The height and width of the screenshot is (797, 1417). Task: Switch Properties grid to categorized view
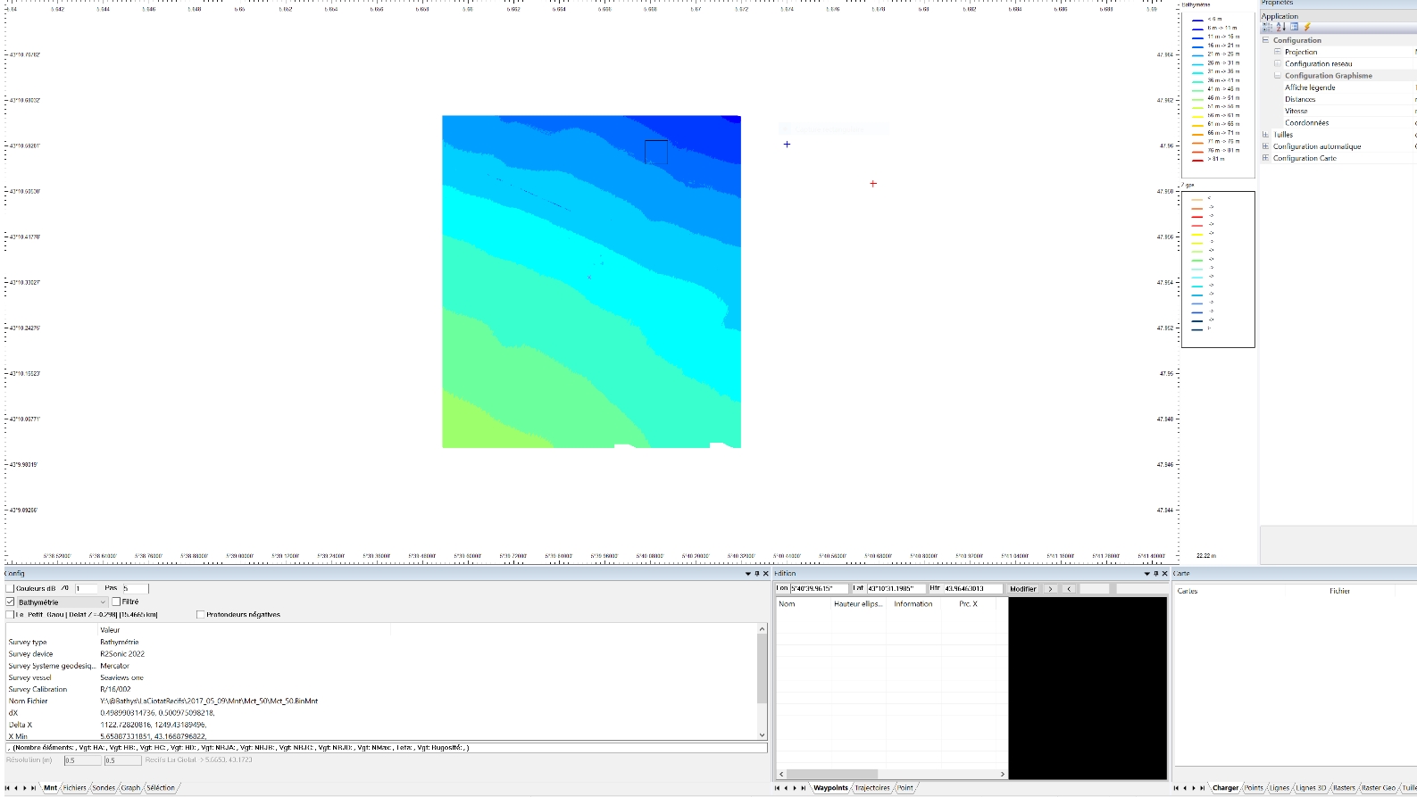(1267, 27)
